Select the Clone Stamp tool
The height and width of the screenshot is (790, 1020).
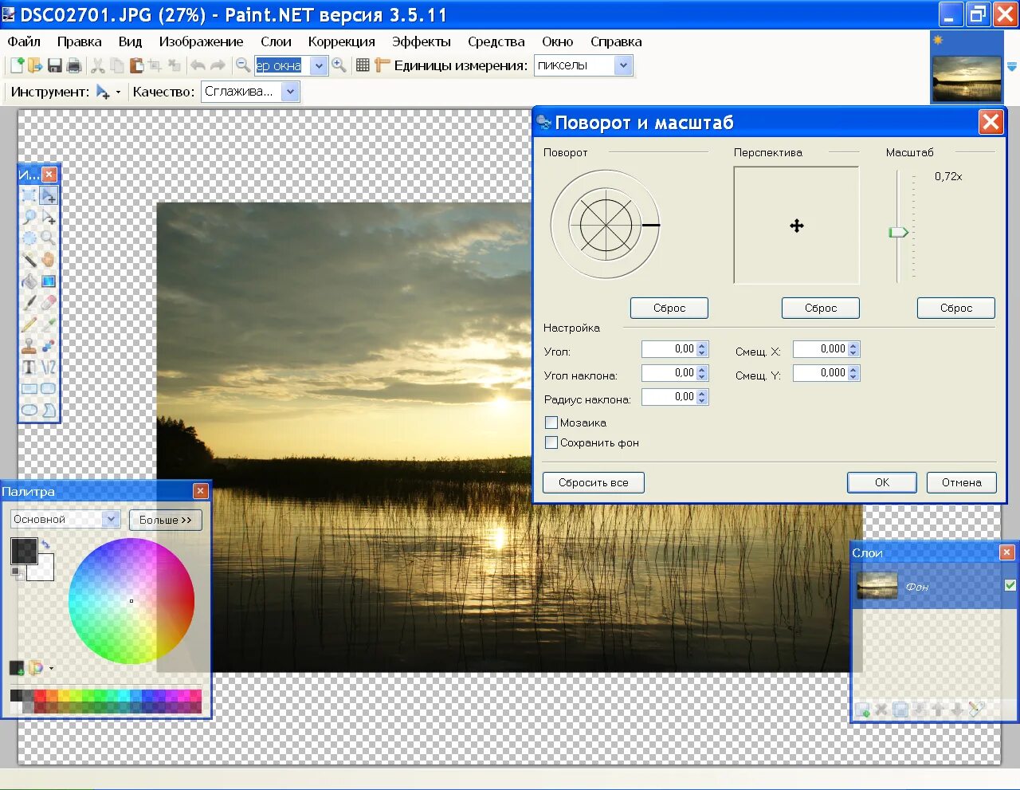click(29, 346)
